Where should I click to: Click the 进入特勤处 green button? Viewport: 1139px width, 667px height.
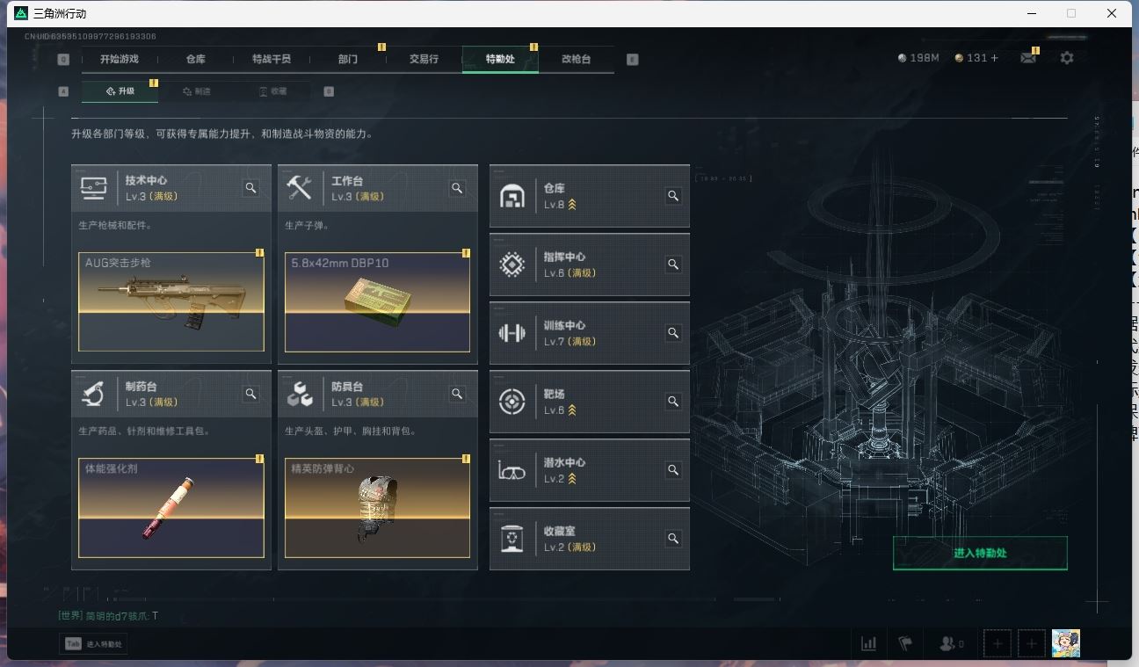[x=980, y=553]
